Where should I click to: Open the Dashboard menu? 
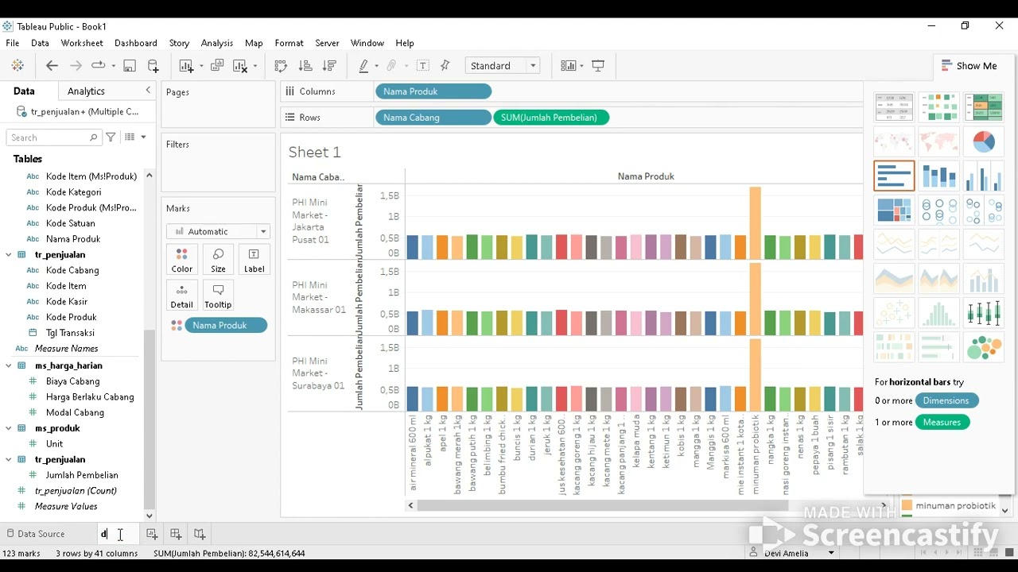(x=136, y=43)
